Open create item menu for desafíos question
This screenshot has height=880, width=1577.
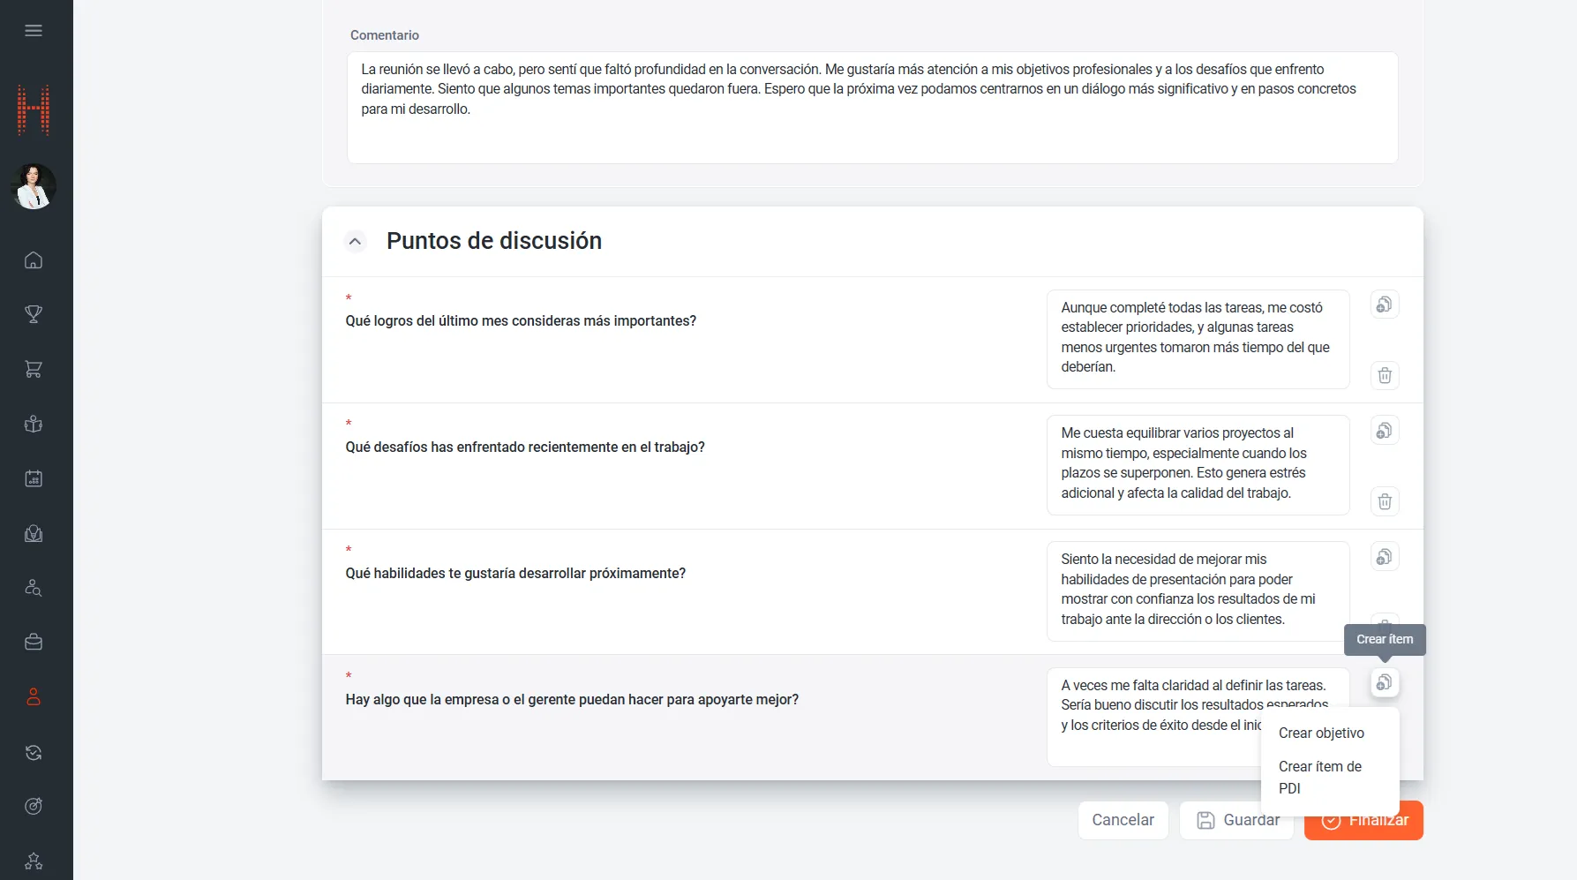coord(1384,431)
